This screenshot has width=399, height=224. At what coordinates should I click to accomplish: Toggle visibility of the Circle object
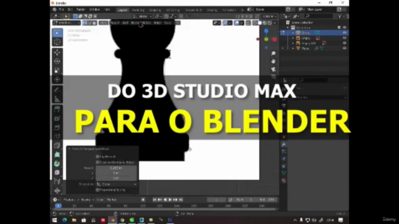[x=345, y=33]
